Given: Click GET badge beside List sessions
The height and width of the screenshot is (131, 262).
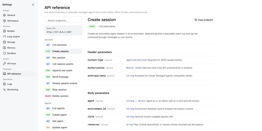Looking at the screenshot, I should (x=48, y=45).
